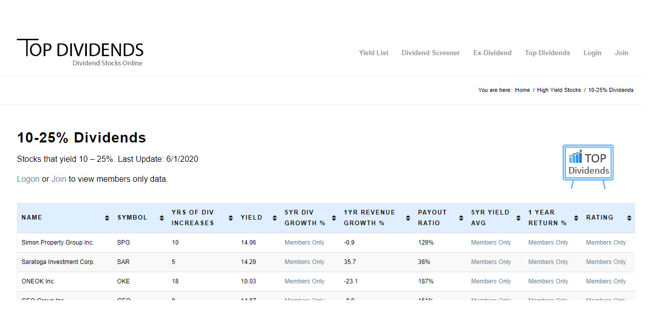Image resolution: width=650 pixels, height=336 pixels.
Task: Select Join in the top navigation
Action: coord(621,53)
